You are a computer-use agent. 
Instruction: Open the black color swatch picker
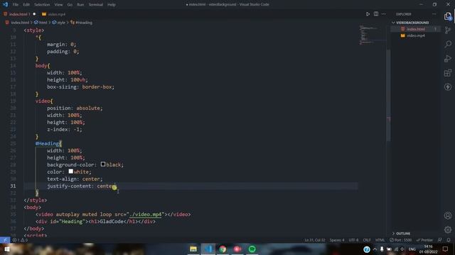coord(103,164)
